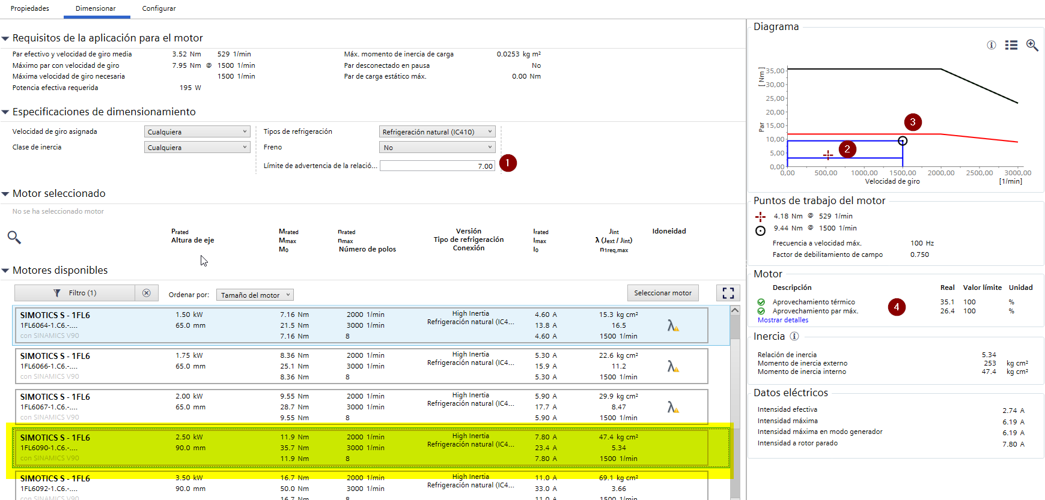Click the diagram info icon
The width and height of the screenshot is (1045, 500).
(x=992, y=45)
